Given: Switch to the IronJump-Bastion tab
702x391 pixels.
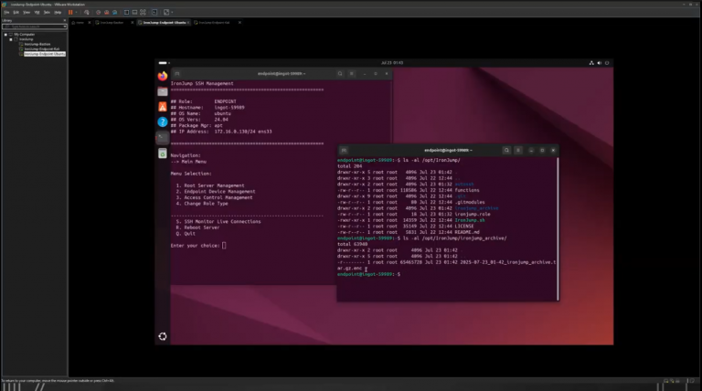Looking at the screenshot, I should click(x=112, y=22).
